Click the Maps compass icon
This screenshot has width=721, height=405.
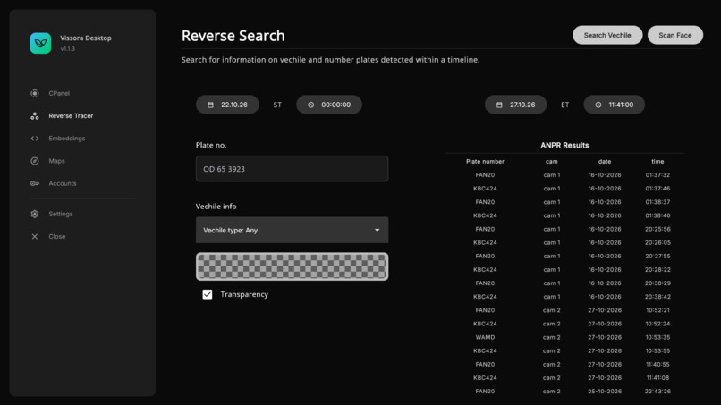pos(35,161)
